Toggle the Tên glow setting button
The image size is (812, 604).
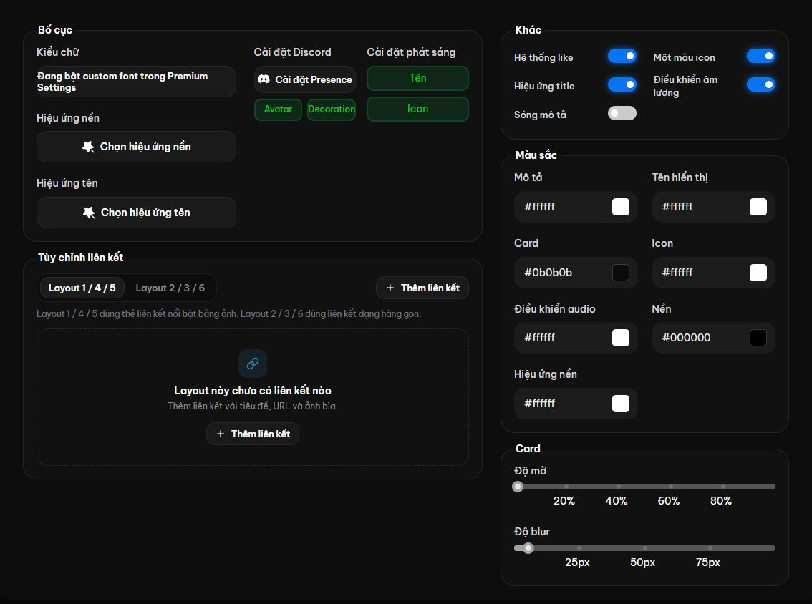pyautogui.click(x=418, y=78)
